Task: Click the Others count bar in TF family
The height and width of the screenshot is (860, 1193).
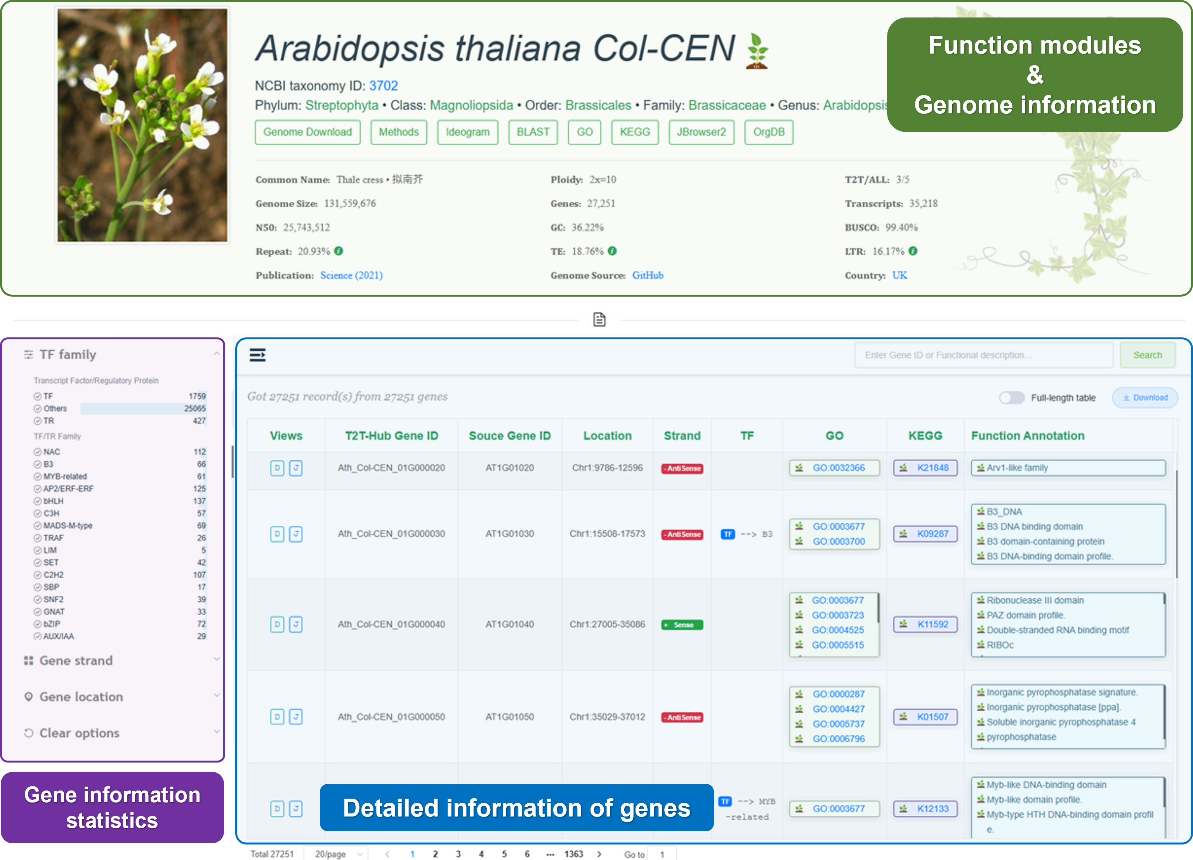Action: coord(132,409)
